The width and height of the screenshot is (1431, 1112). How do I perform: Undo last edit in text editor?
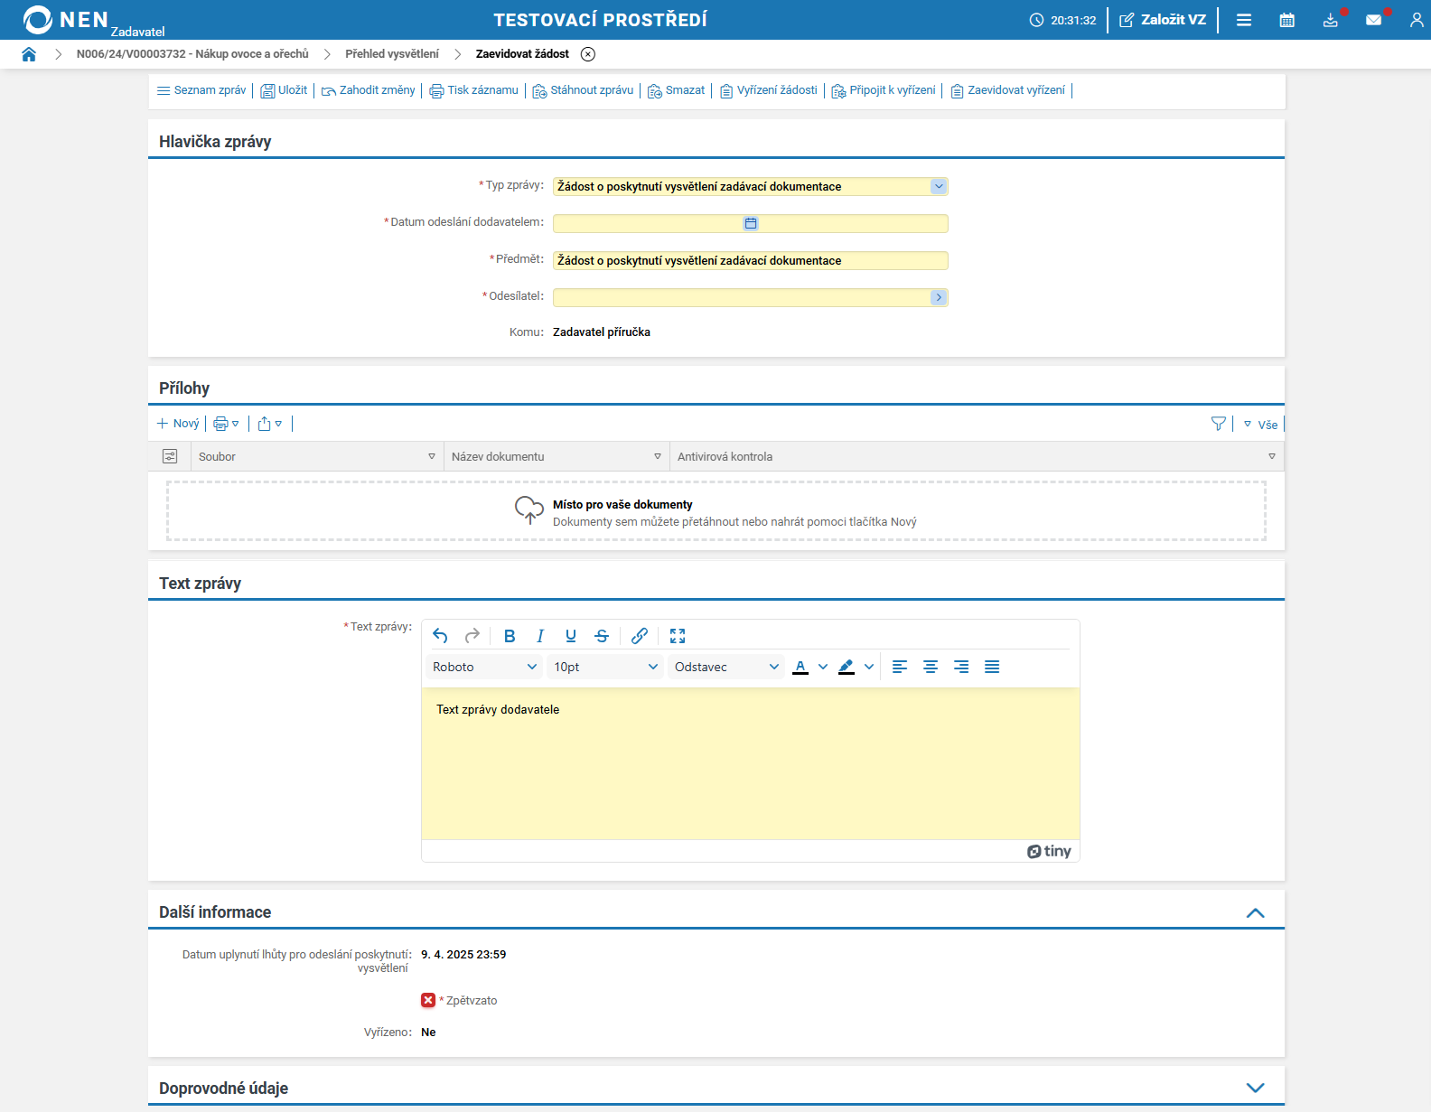[440, 636]
